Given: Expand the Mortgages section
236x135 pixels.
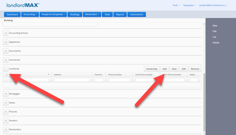Looking at the screenshot, I should 6,94.
